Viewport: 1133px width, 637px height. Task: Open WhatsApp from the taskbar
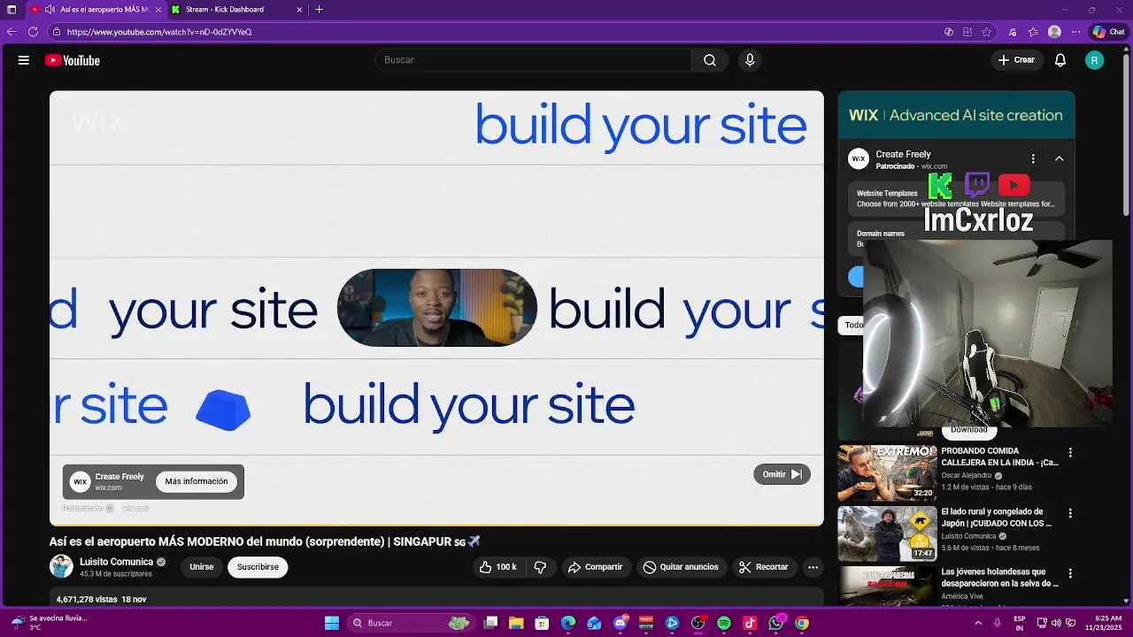pos(776,623)
